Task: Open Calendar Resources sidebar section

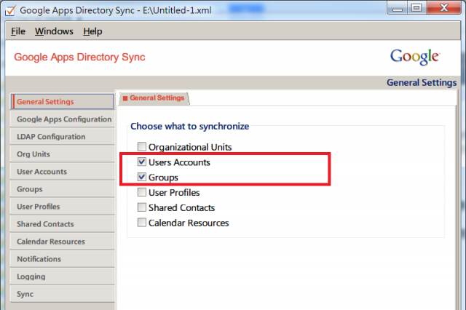Action: point(62,242)
